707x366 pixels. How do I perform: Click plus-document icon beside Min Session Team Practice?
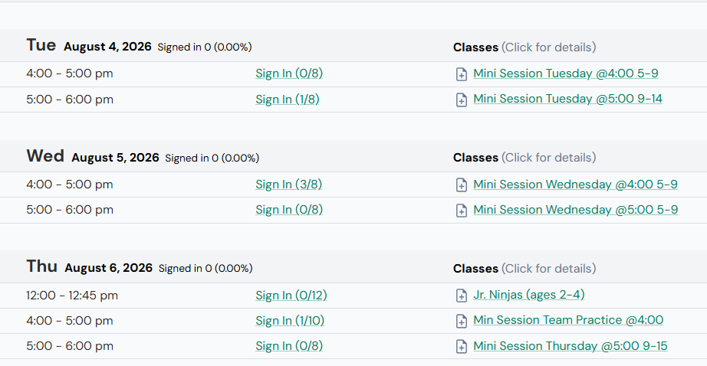point(462,321)
